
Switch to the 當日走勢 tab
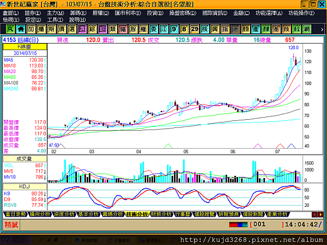[16, 214]
